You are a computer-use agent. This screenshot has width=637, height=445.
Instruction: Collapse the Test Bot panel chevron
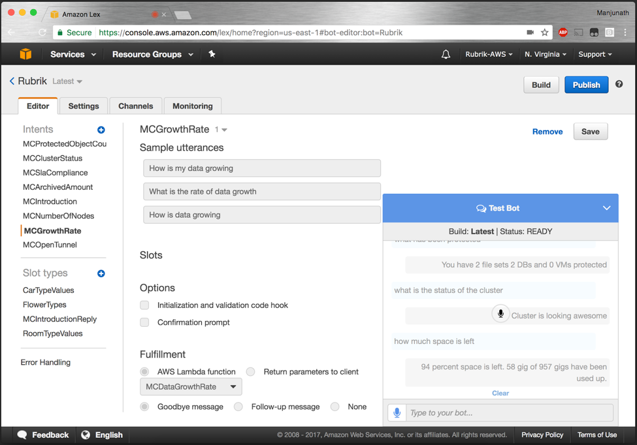pos(606,208)
